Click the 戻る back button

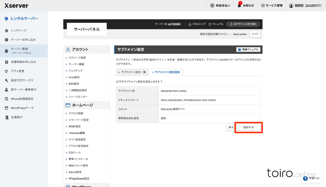click(x=231, y=127)
